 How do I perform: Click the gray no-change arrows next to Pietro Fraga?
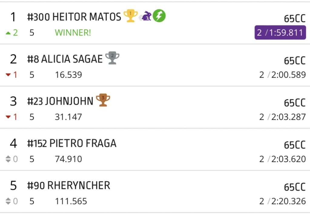click(8, 159)
